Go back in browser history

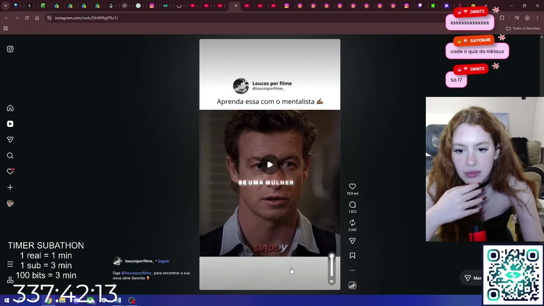coord(6,18)
